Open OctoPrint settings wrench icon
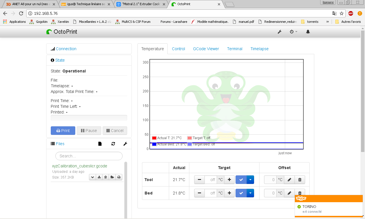This screenshot has height=219, width=365. pyautogui.click(x=280, y=32)
